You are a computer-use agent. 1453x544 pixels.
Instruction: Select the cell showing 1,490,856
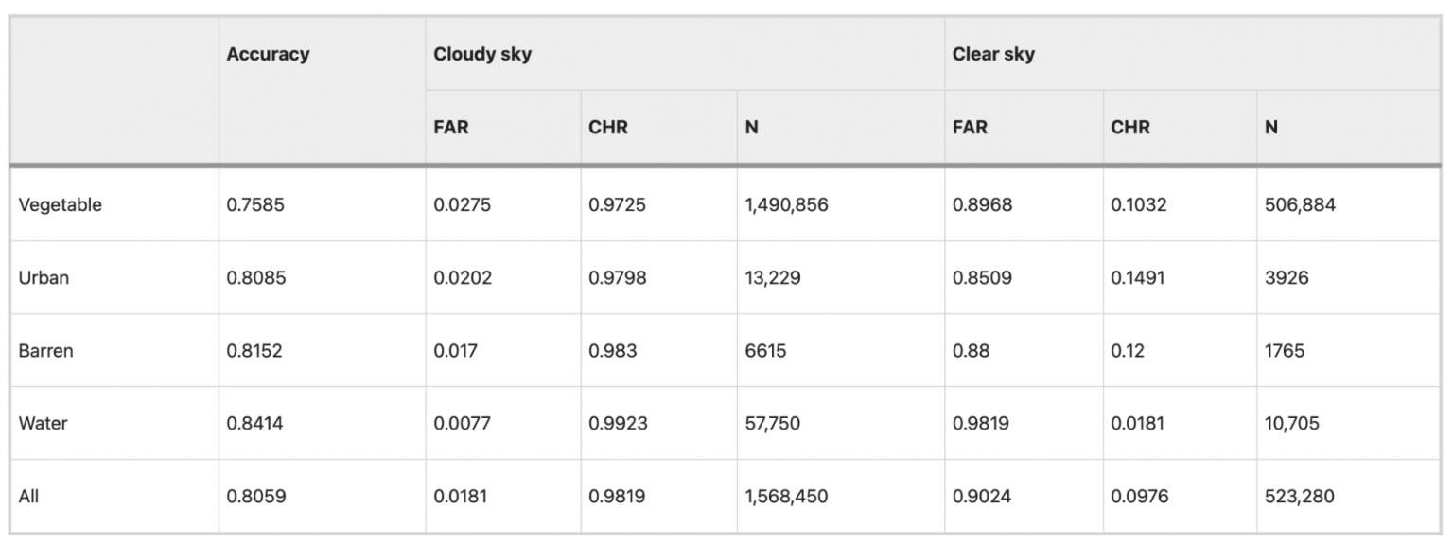click(x=786, y=204)
